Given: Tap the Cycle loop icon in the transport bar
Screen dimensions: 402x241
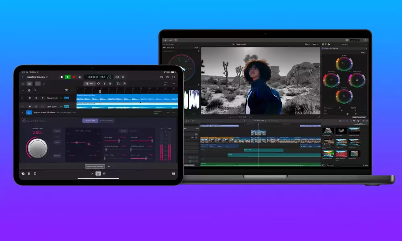Looking at the screenshot, I should coord(80,77).
